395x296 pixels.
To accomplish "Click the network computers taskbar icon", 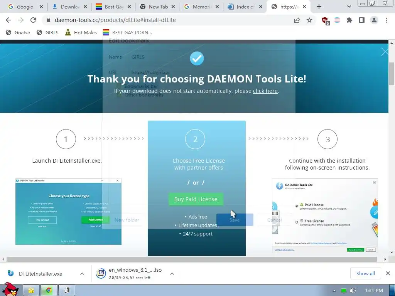I will [x=66, y=291].
